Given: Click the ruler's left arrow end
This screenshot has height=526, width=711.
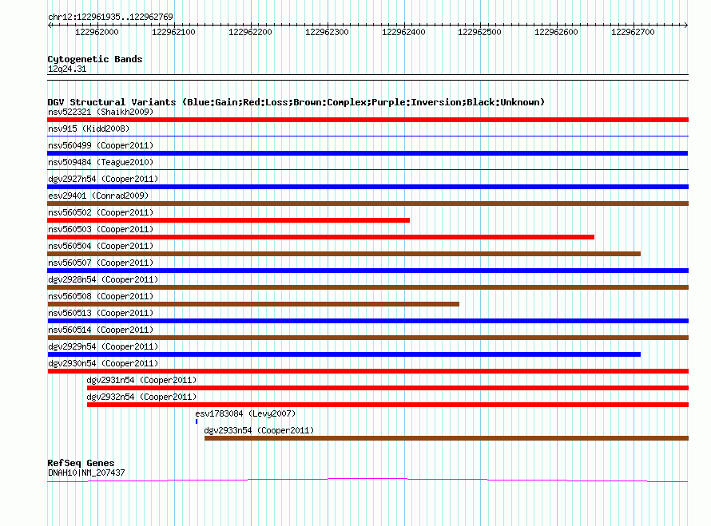Looking at the screenshot, I should click(50, 26).
